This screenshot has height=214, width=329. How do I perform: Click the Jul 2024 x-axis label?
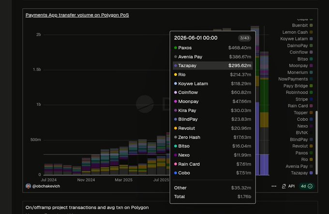pos(48,180)
